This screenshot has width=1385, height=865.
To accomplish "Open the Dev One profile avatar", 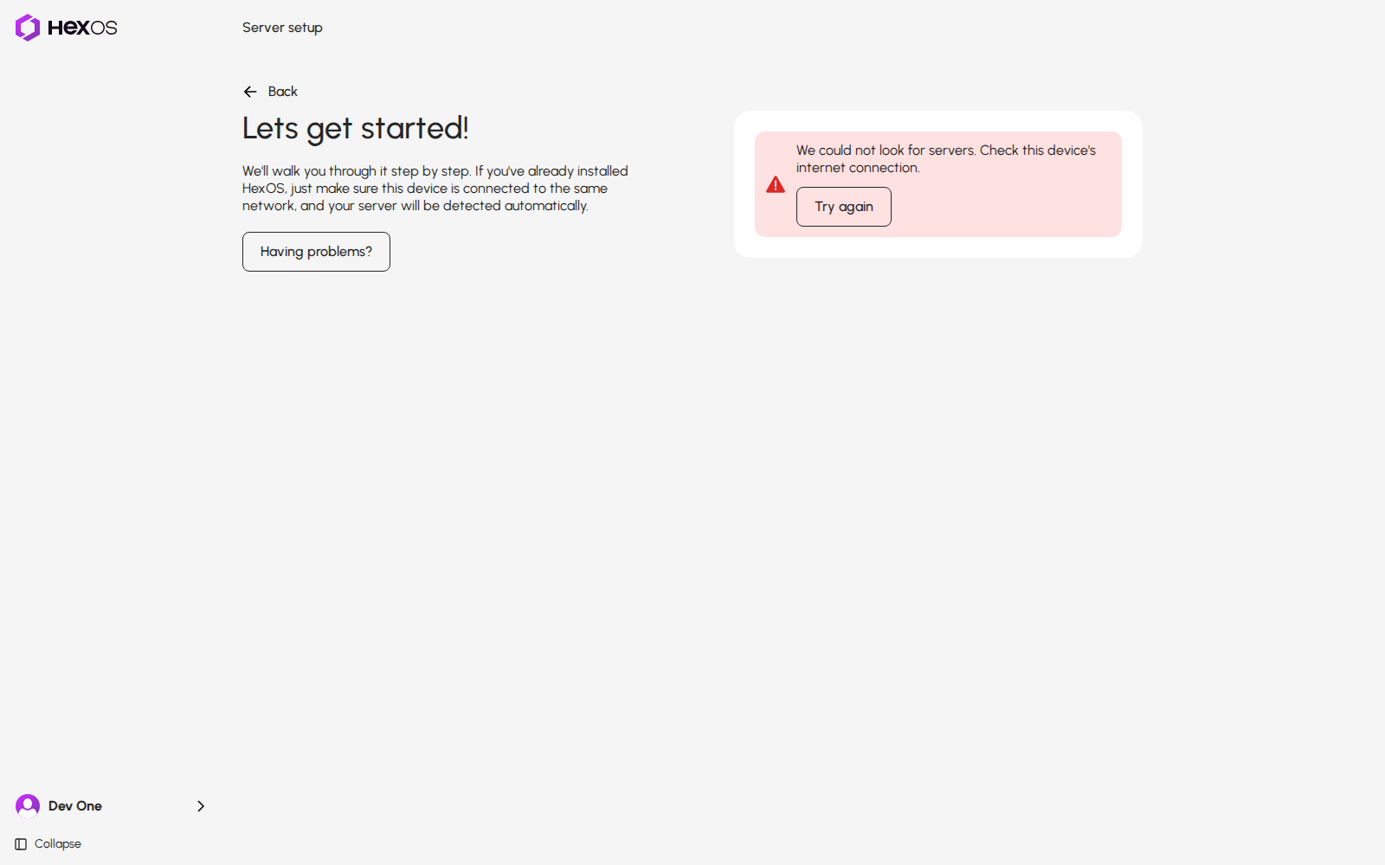I will 28,806.
